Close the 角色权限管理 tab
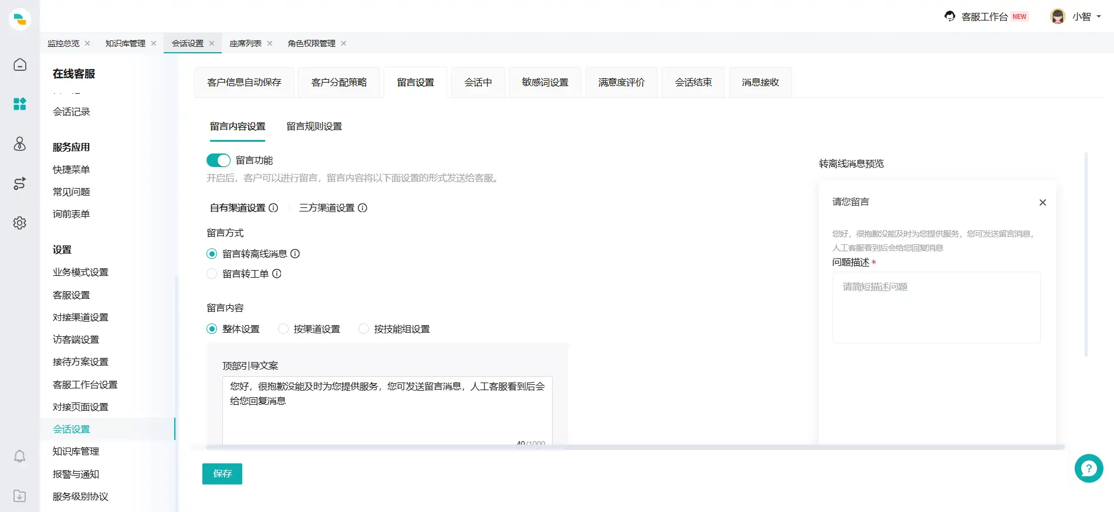1114x512 pixels. 344,43
